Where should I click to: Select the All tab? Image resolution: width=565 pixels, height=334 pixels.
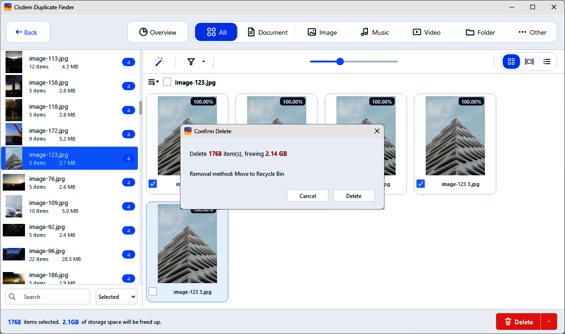216,32
